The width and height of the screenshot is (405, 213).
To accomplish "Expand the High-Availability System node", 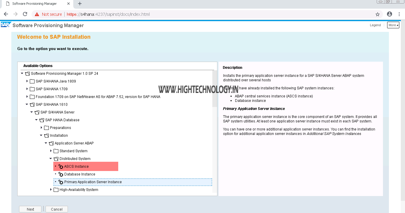I will (51, 190).
